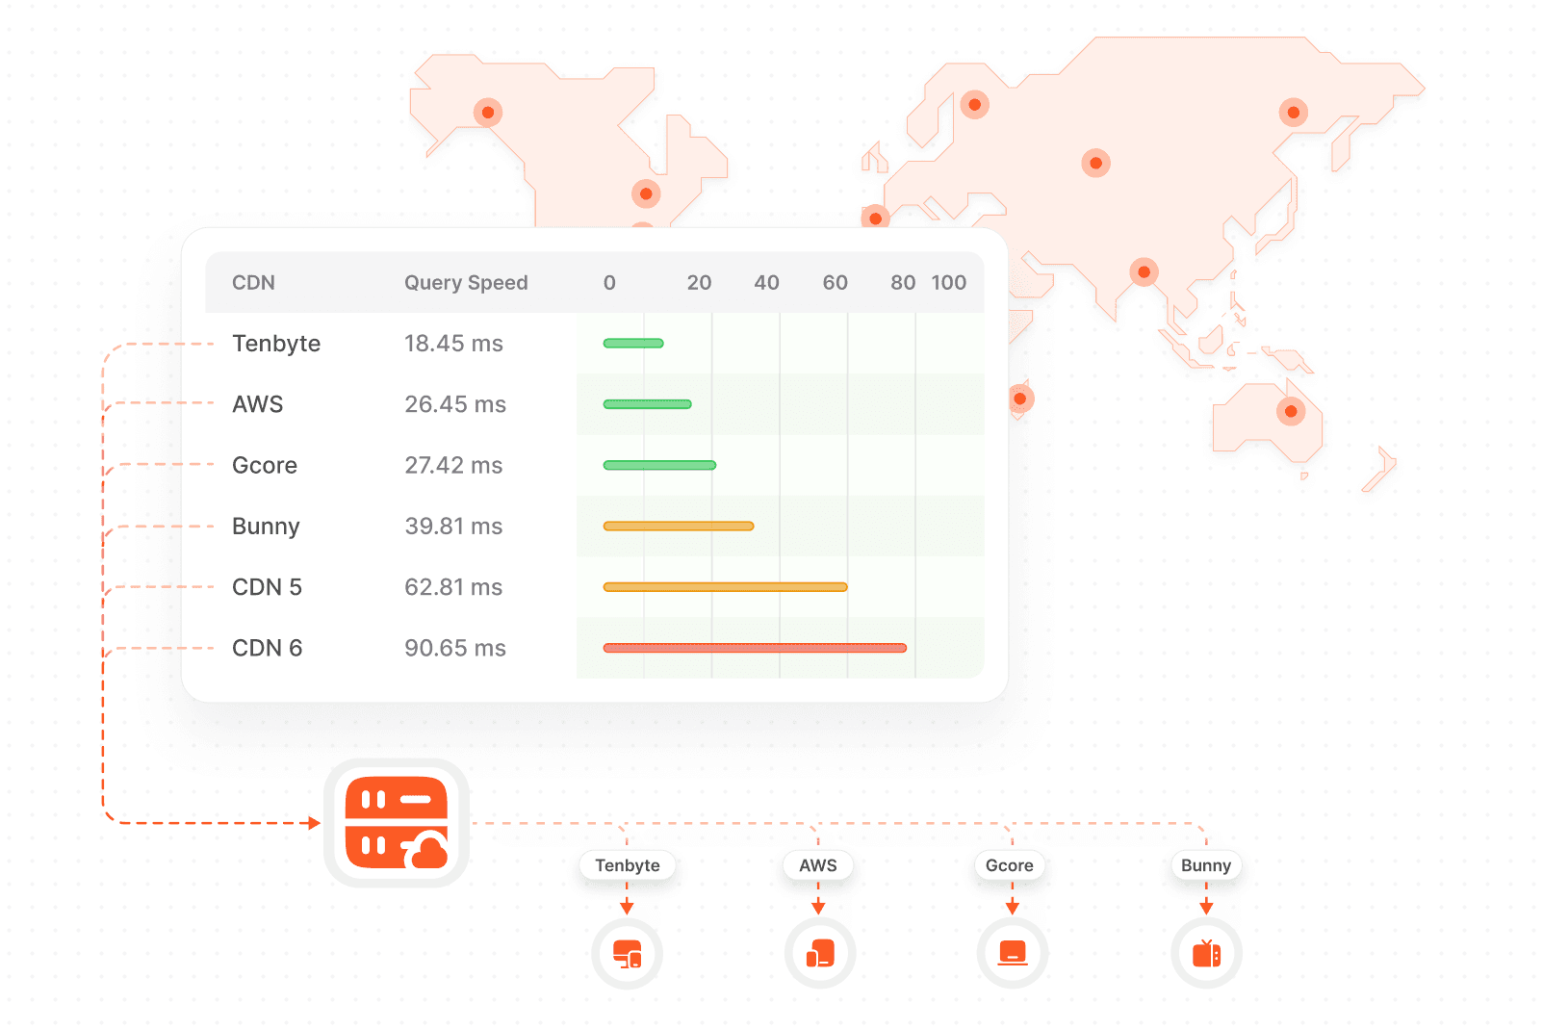Image resolution: width=1543 pixels, height=1029 pixels.
Task: Click the 26.45 ms value
Action: 455,404
